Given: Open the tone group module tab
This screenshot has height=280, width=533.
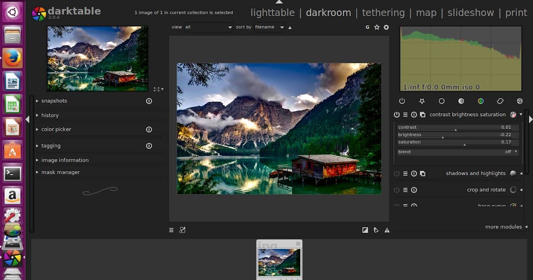Looking at the screenshot, I should (x=461, y=101).
